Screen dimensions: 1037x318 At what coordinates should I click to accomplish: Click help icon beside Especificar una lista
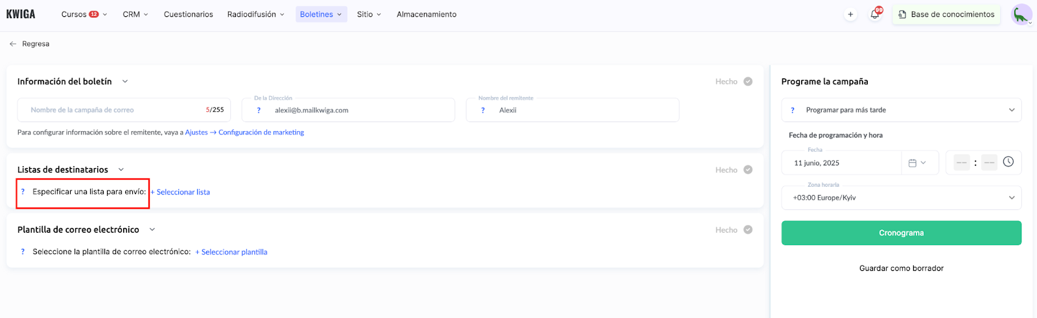(x=23, y=192)
